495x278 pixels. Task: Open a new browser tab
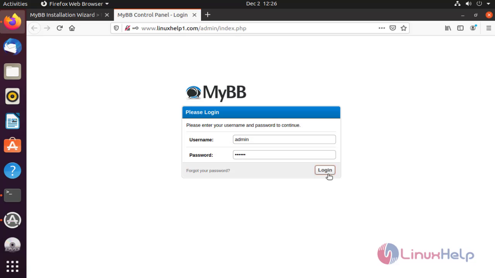[208, 15]
